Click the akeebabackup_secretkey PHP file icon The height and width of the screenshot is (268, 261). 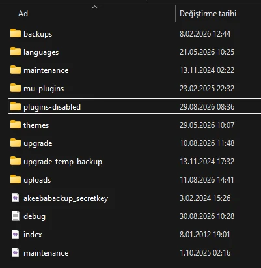point(16,198)
